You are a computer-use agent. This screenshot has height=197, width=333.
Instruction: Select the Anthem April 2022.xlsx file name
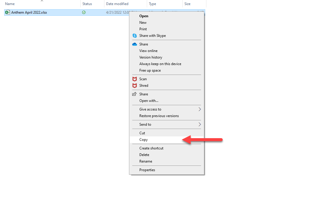tap(29, 12)
